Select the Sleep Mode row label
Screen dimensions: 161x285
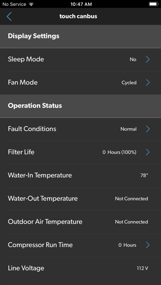(26, 59)
